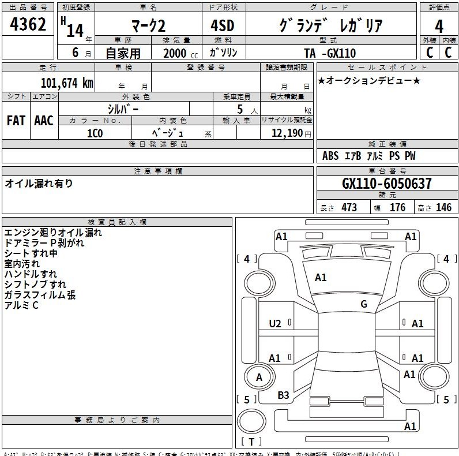The image size is (459, 456).
Task: Click the interior color ベージュ
Action: pos(167,133)
